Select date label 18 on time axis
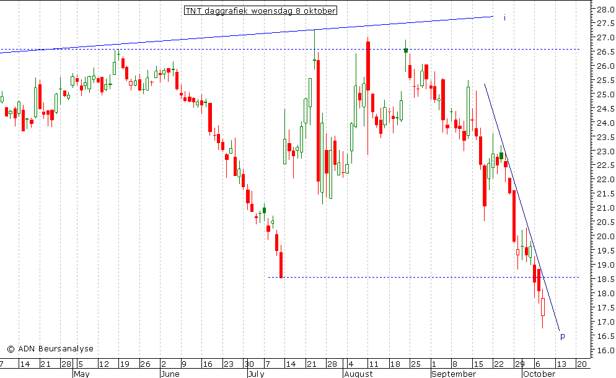This screenshot has width=616, height=378. 395,364
